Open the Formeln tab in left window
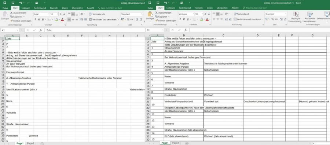 tap(54, 8)
